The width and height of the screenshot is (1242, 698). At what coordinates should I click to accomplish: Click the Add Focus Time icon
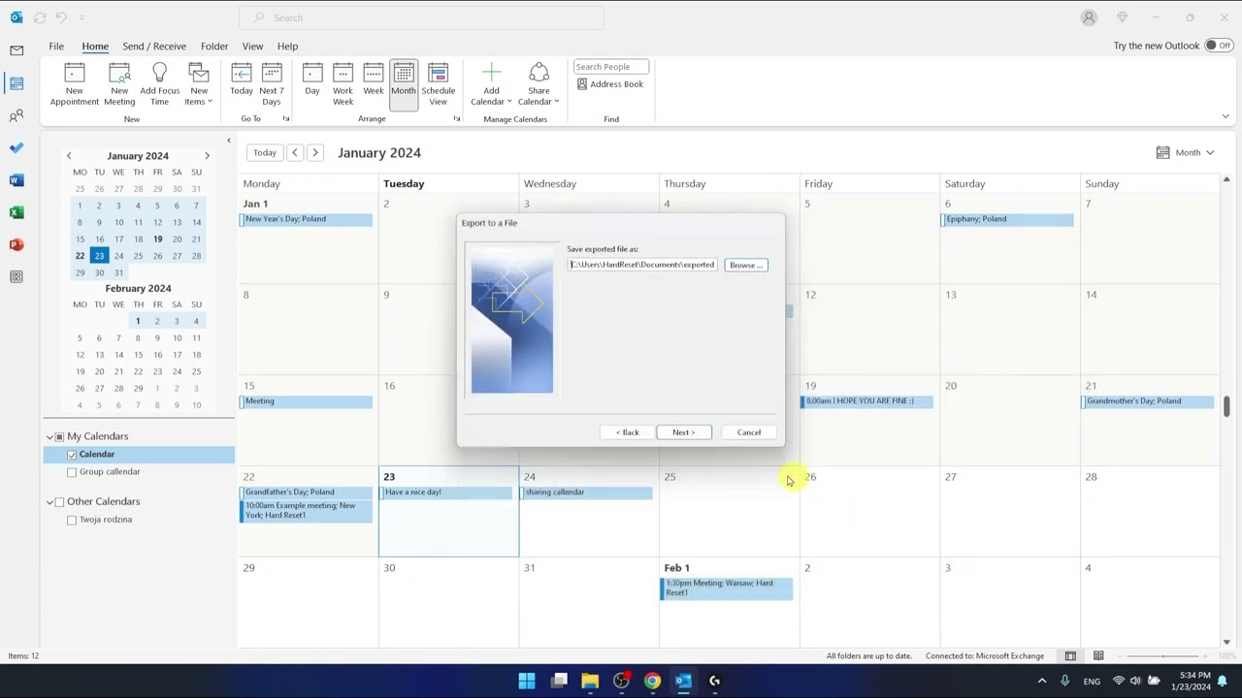(159, 84)
